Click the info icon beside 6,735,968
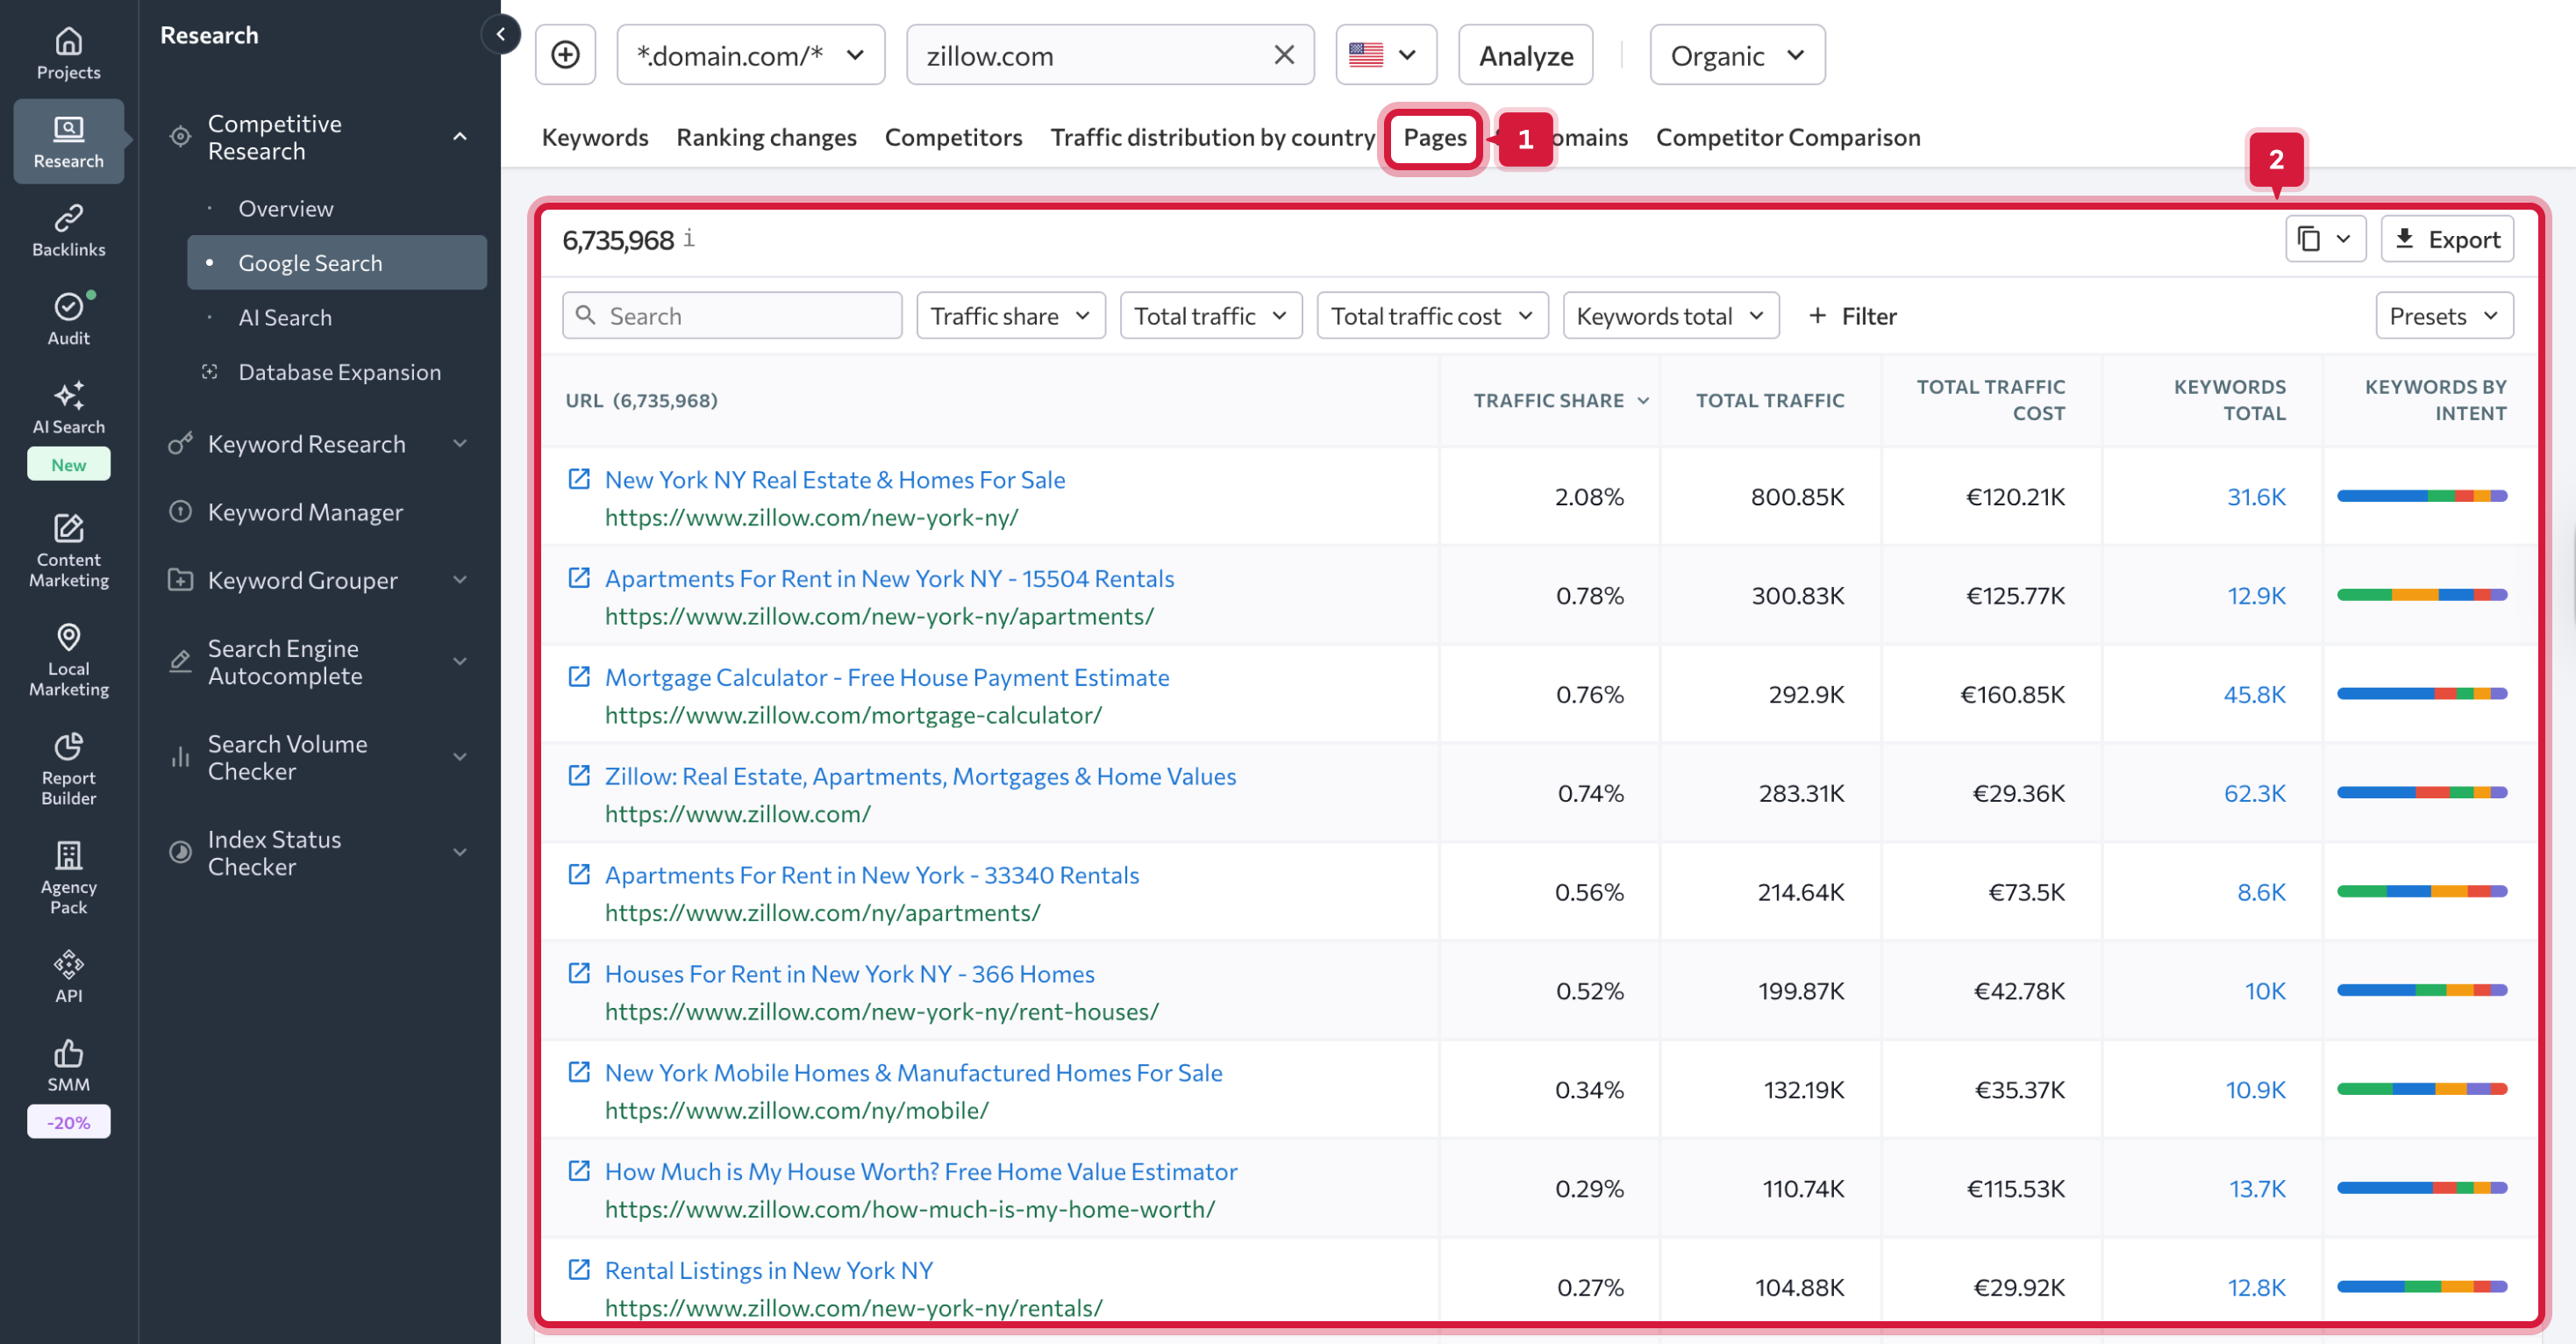Image resolution: width=2576 pixels, height=1344 pixels. 689,239
